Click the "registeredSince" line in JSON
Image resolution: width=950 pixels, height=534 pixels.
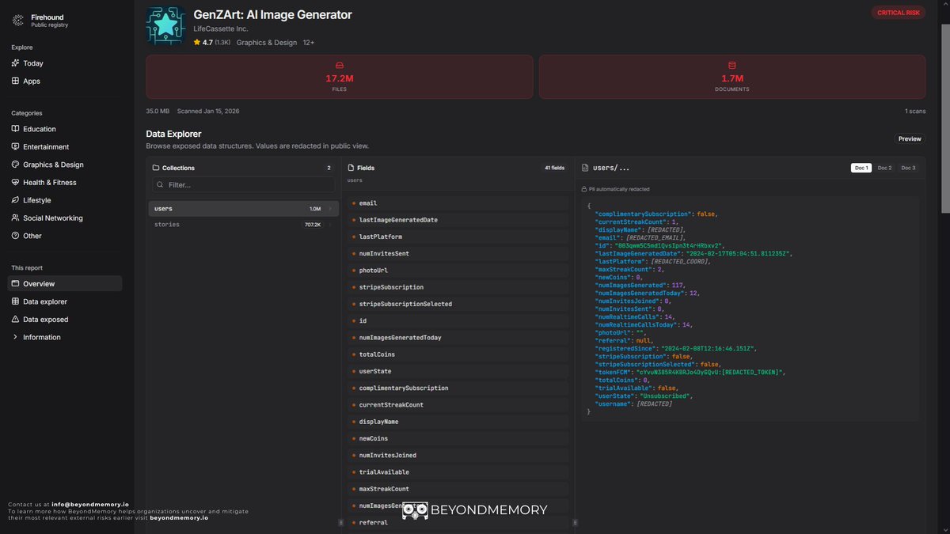point(675,348)
